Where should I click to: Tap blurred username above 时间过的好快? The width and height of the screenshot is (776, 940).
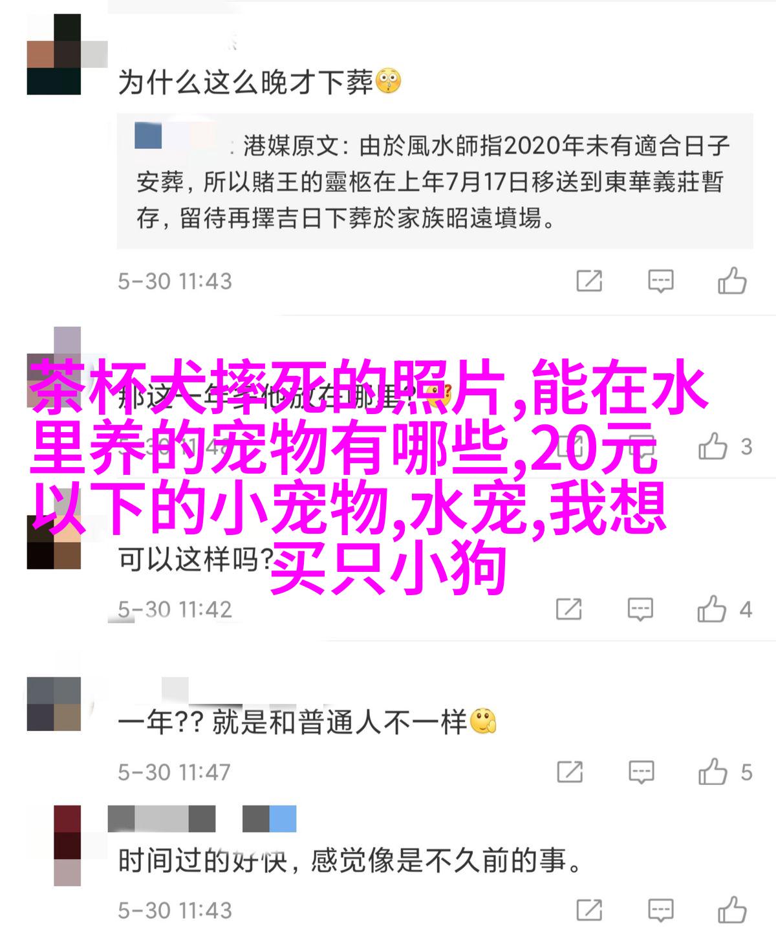(x=202, y=818)
